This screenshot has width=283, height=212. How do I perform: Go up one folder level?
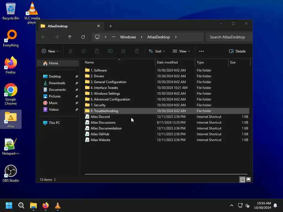pos(70,37)
